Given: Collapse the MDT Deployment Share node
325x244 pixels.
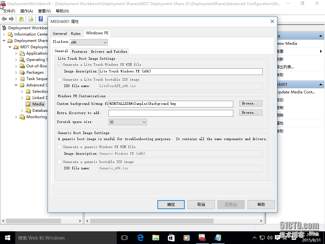Looking at the screenshot, I should click(10, 47).
